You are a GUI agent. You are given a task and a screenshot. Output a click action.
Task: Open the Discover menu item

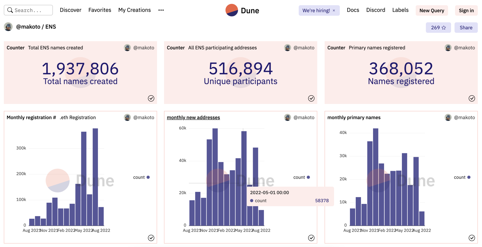pos(71,10)
